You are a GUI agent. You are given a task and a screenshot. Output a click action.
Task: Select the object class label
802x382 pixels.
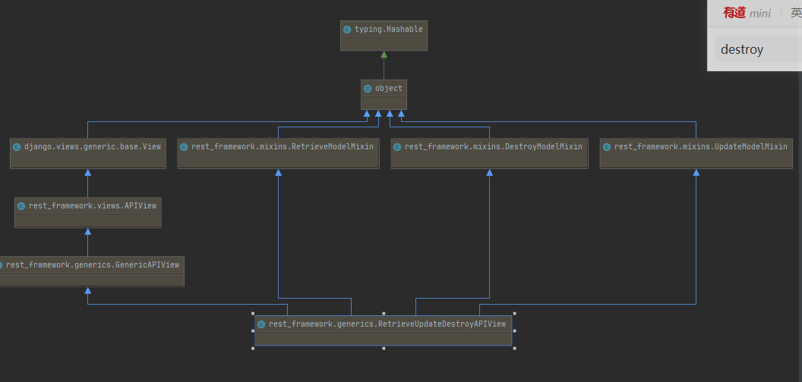pos(389,89)
